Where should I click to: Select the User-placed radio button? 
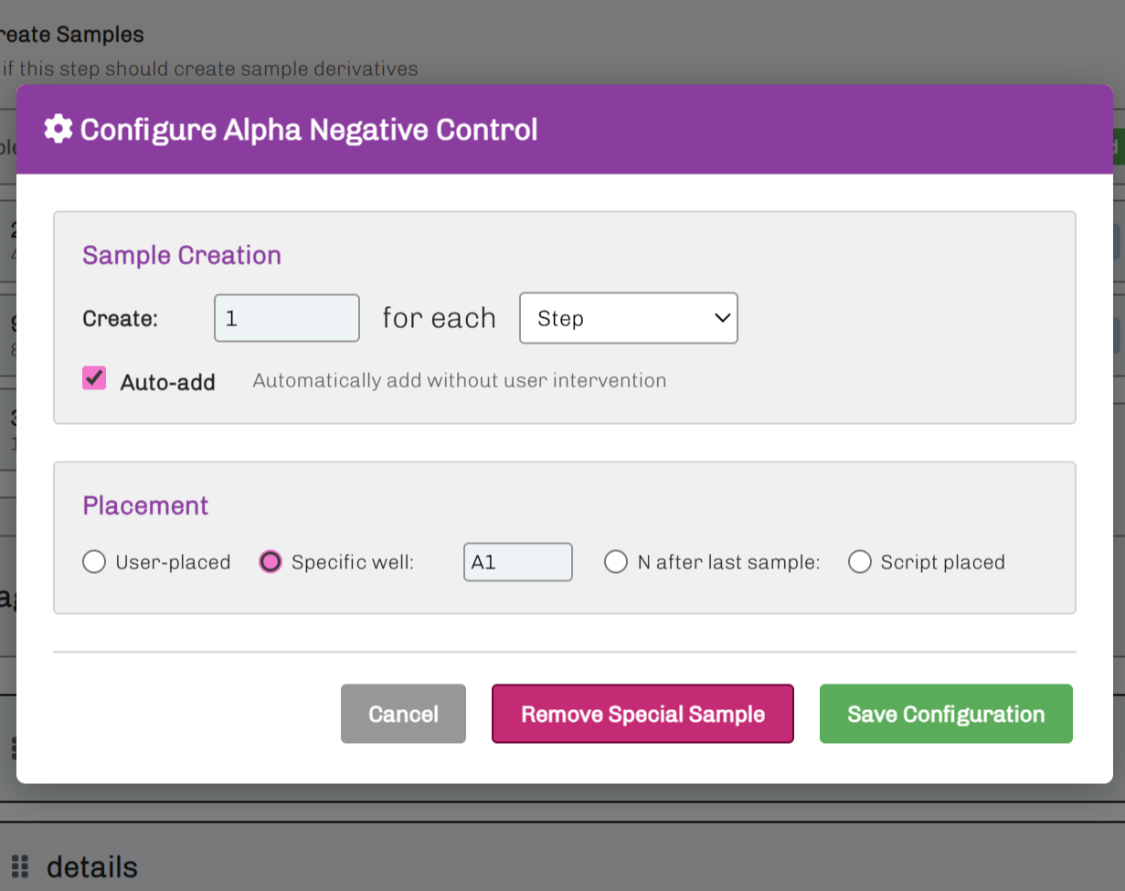tap(94, 562)
